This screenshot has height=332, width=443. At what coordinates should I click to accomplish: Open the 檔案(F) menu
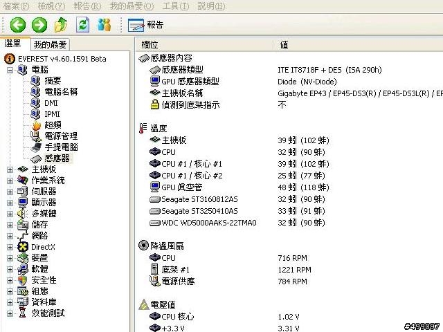click(x=16, y=6)
